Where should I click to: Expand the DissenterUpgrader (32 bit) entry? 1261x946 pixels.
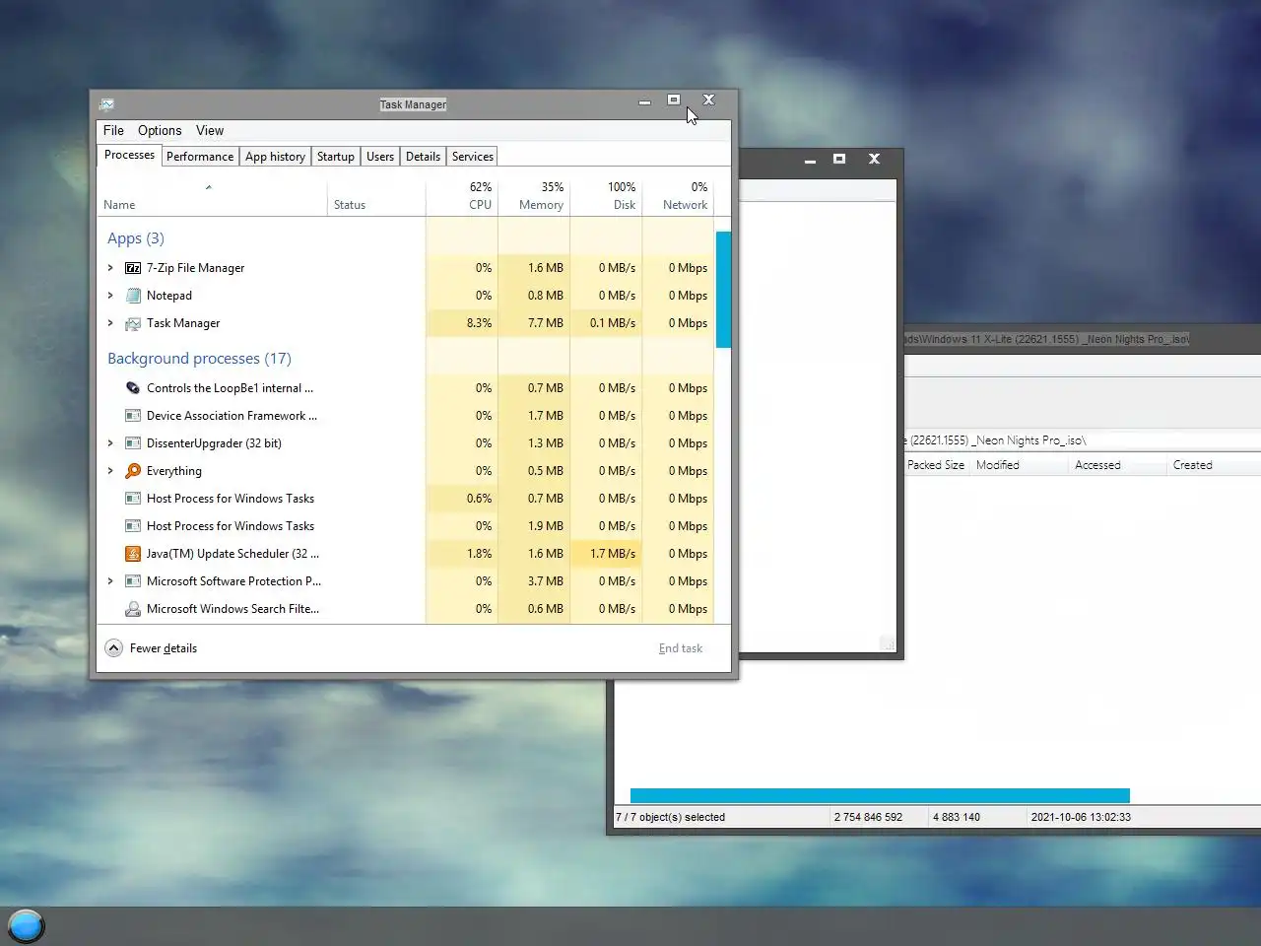[x=110, y=443]
